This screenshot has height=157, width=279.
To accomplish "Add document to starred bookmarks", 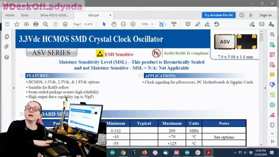I will [x=17, y=24].
